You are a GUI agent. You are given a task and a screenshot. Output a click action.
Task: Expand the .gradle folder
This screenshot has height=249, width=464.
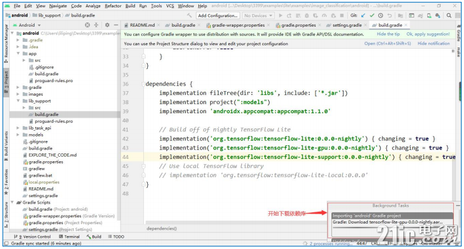(x=18, y=40)
